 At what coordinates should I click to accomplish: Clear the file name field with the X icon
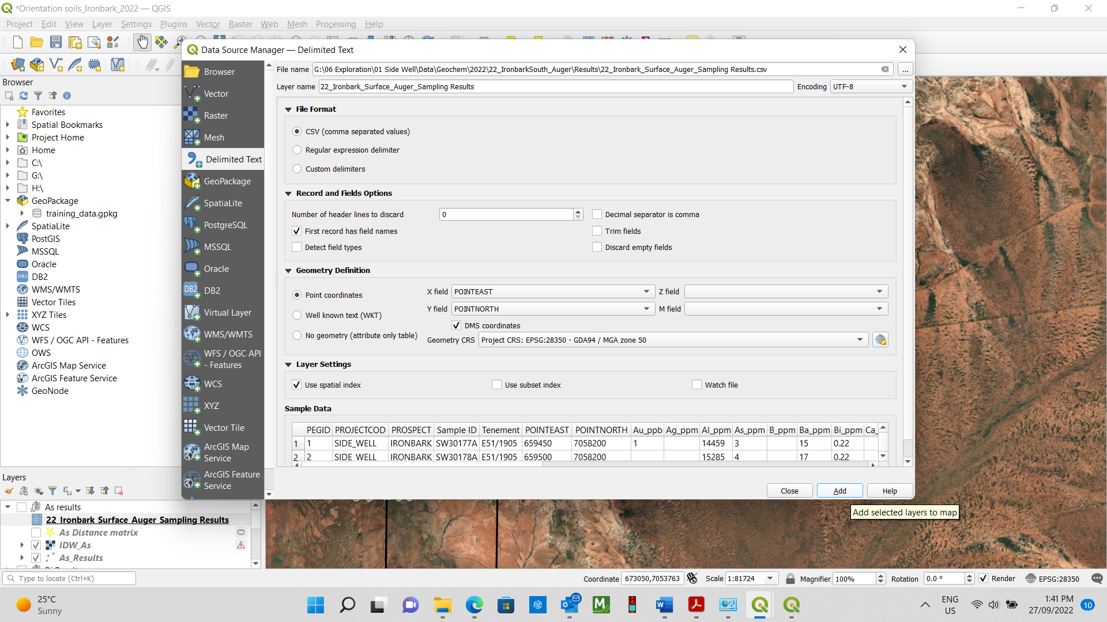click(886, 69)
